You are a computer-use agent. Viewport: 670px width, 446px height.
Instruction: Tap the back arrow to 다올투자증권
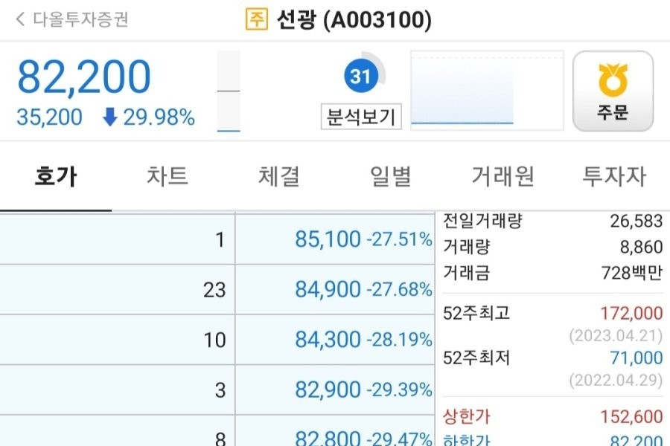20,19
